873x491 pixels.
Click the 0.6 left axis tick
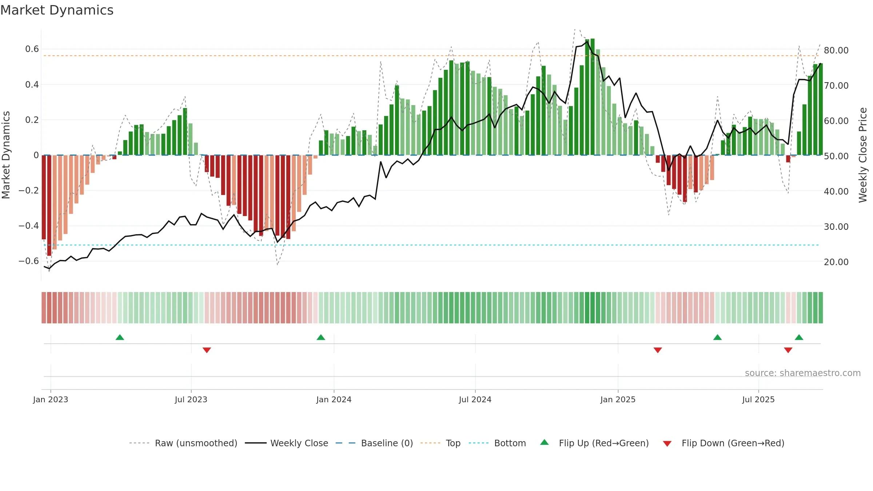click(x=32, y=49)
